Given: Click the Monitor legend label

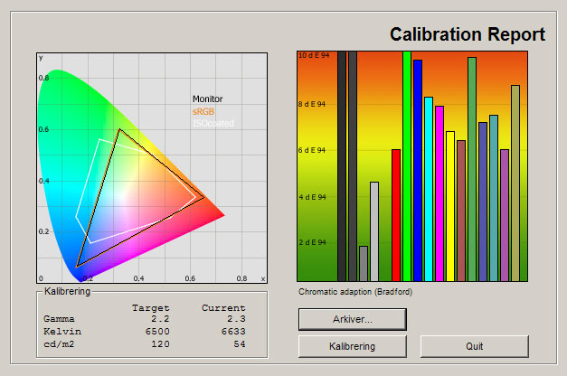Looking at the screenshot, I should 208,99.
